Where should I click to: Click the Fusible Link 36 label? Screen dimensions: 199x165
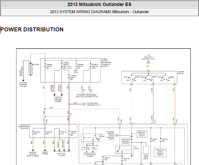point(80,66)
